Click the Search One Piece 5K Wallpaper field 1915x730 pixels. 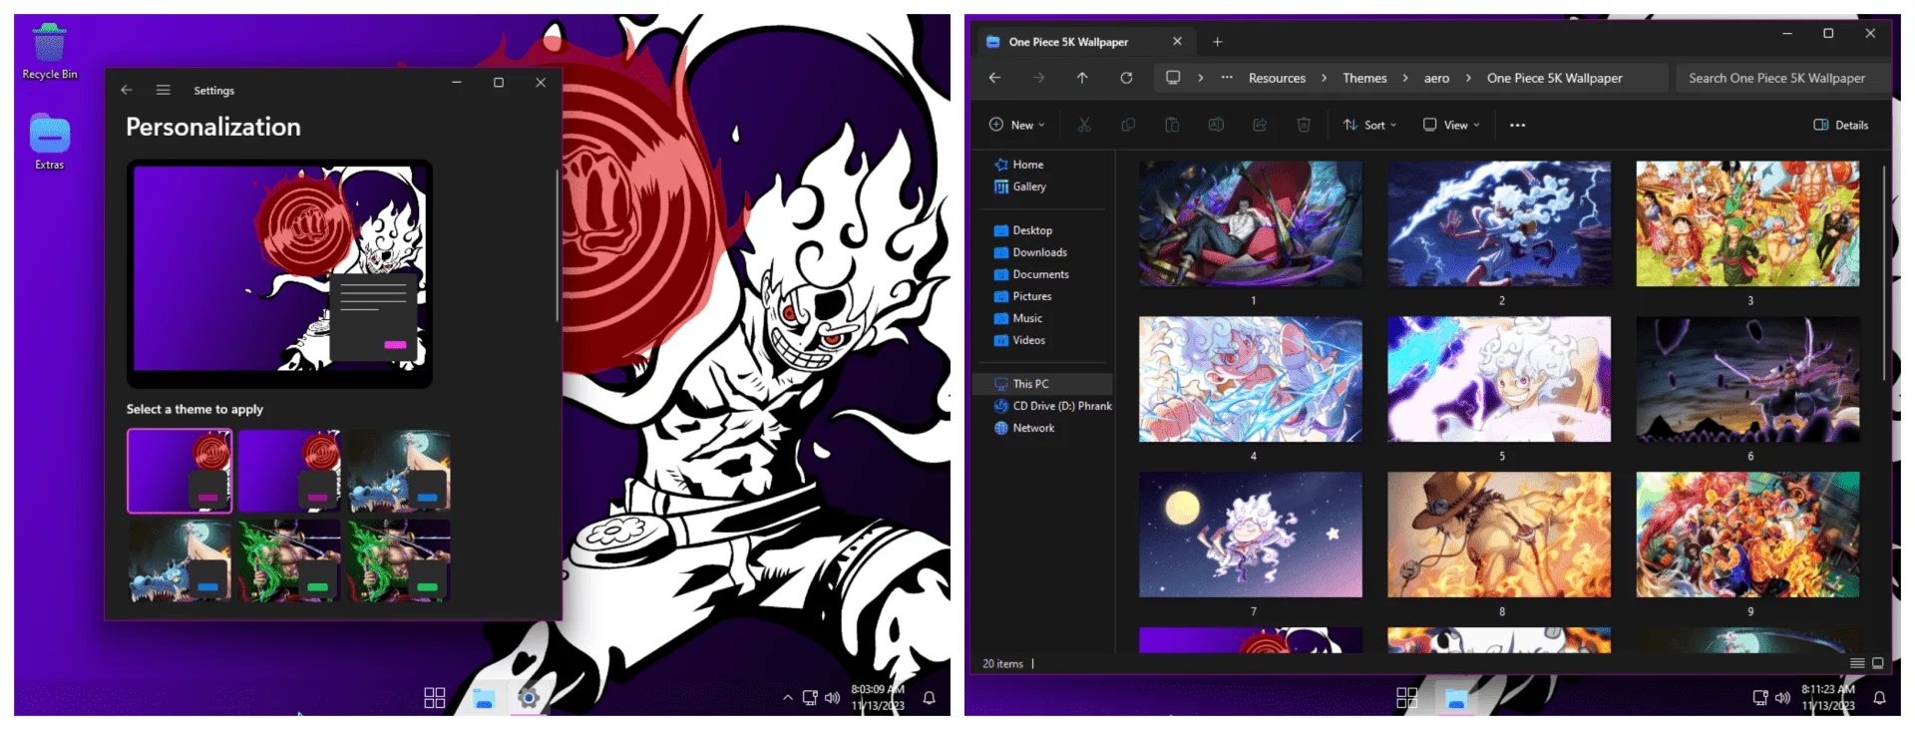point(1781,78)
